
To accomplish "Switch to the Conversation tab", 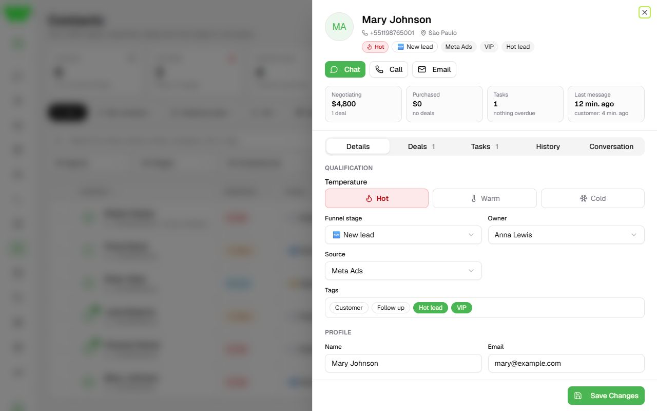I will 611,146.
